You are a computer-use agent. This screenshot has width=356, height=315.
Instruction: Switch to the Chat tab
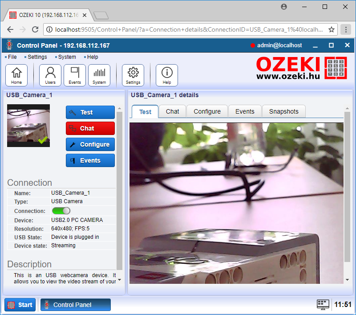click(x=172, y=111)
